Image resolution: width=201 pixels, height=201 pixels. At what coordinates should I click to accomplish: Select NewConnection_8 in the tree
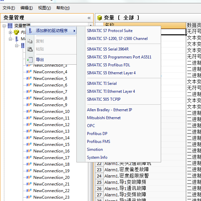(x=50, y=98)
